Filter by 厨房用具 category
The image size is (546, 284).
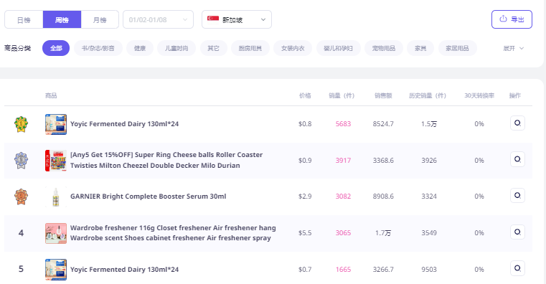[250, 48]
